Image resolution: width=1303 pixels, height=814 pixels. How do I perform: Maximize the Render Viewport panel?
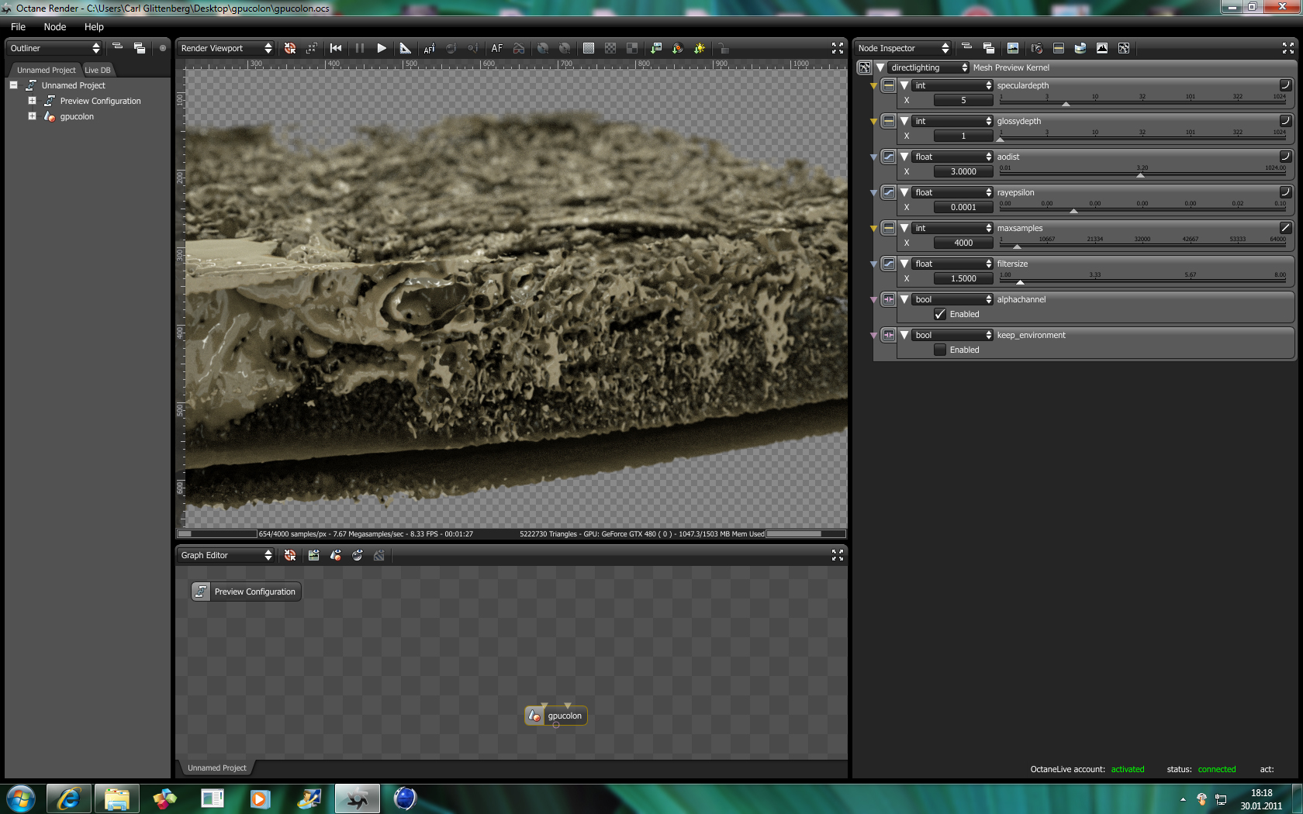[837, 48]
